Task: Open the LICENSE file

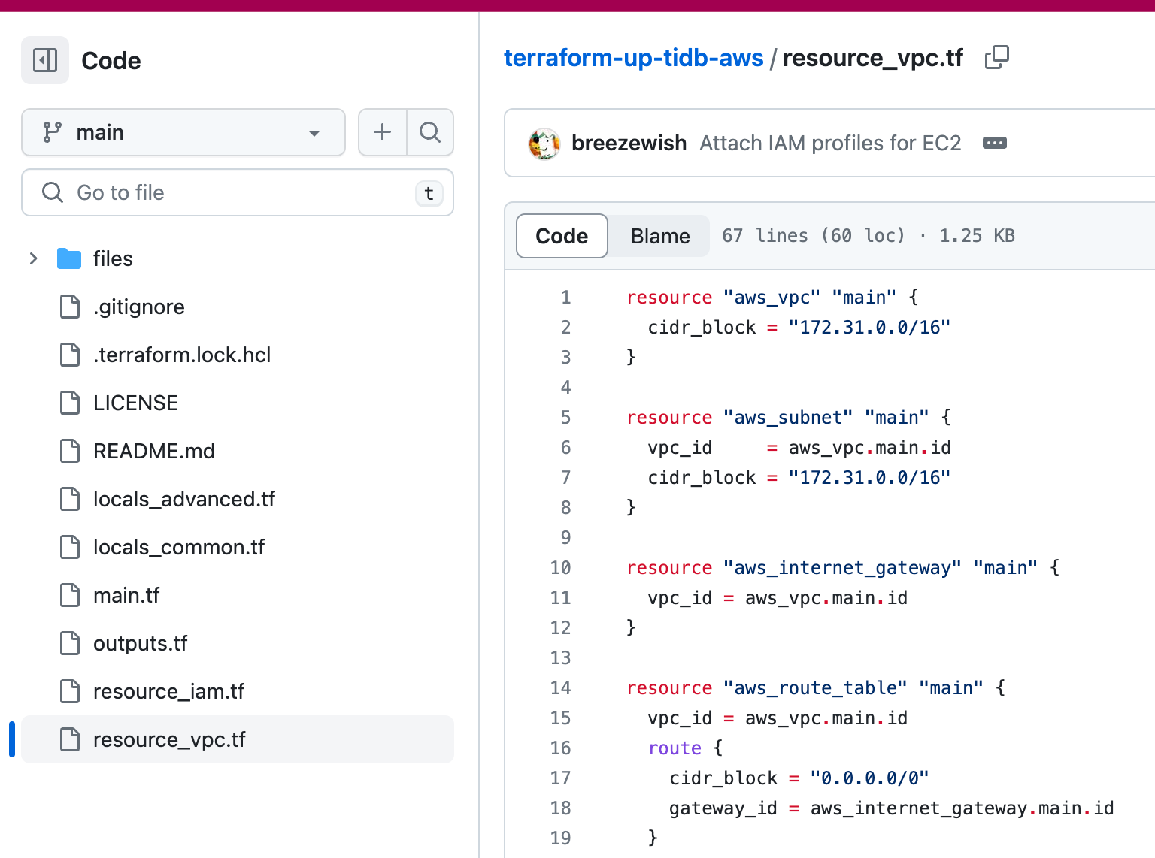Action: [135, 403]
